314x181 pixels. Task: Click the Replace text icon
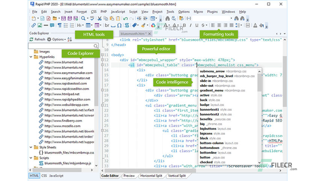(x=174, y=19)
